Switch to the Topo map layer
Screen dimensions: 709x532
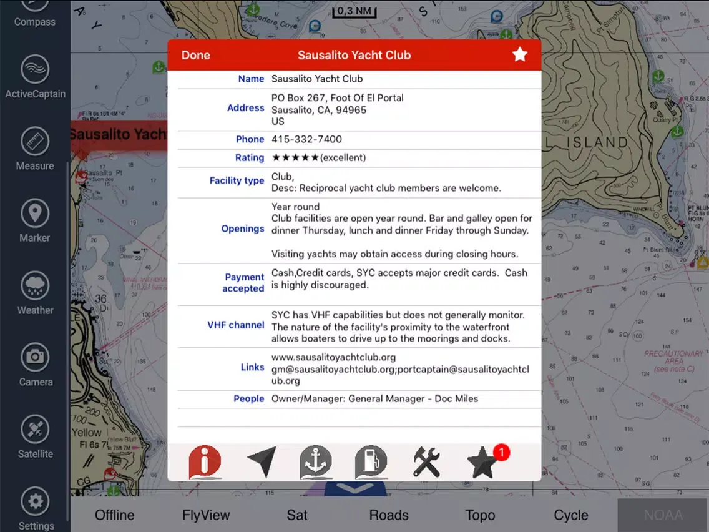pos(480,515)
